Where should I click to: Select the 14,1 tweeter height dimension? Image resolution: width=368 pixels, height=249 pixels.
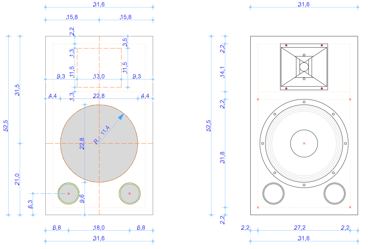(x=222, y=72)
